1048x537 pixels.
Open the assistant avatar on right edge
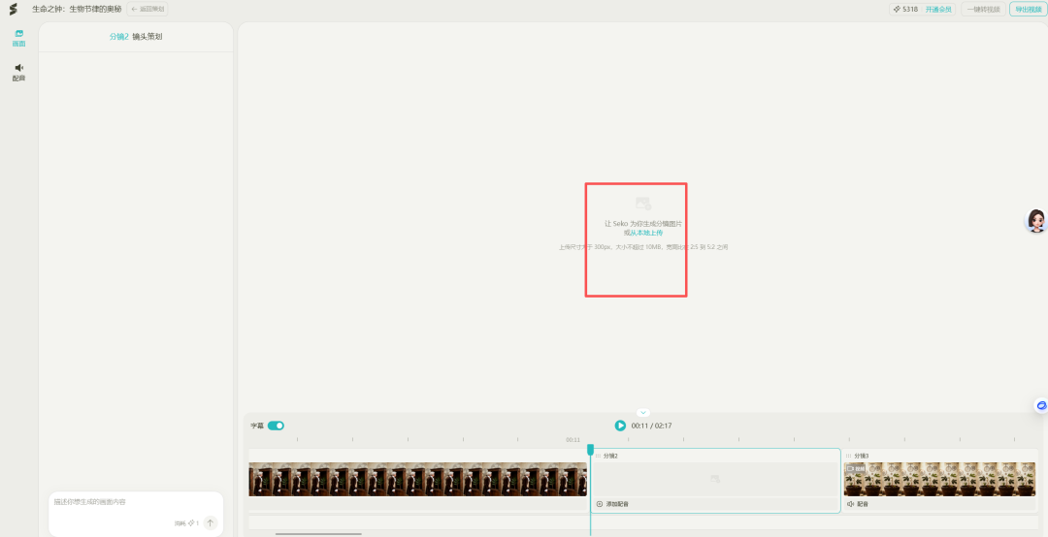[x=1035, y=221]
